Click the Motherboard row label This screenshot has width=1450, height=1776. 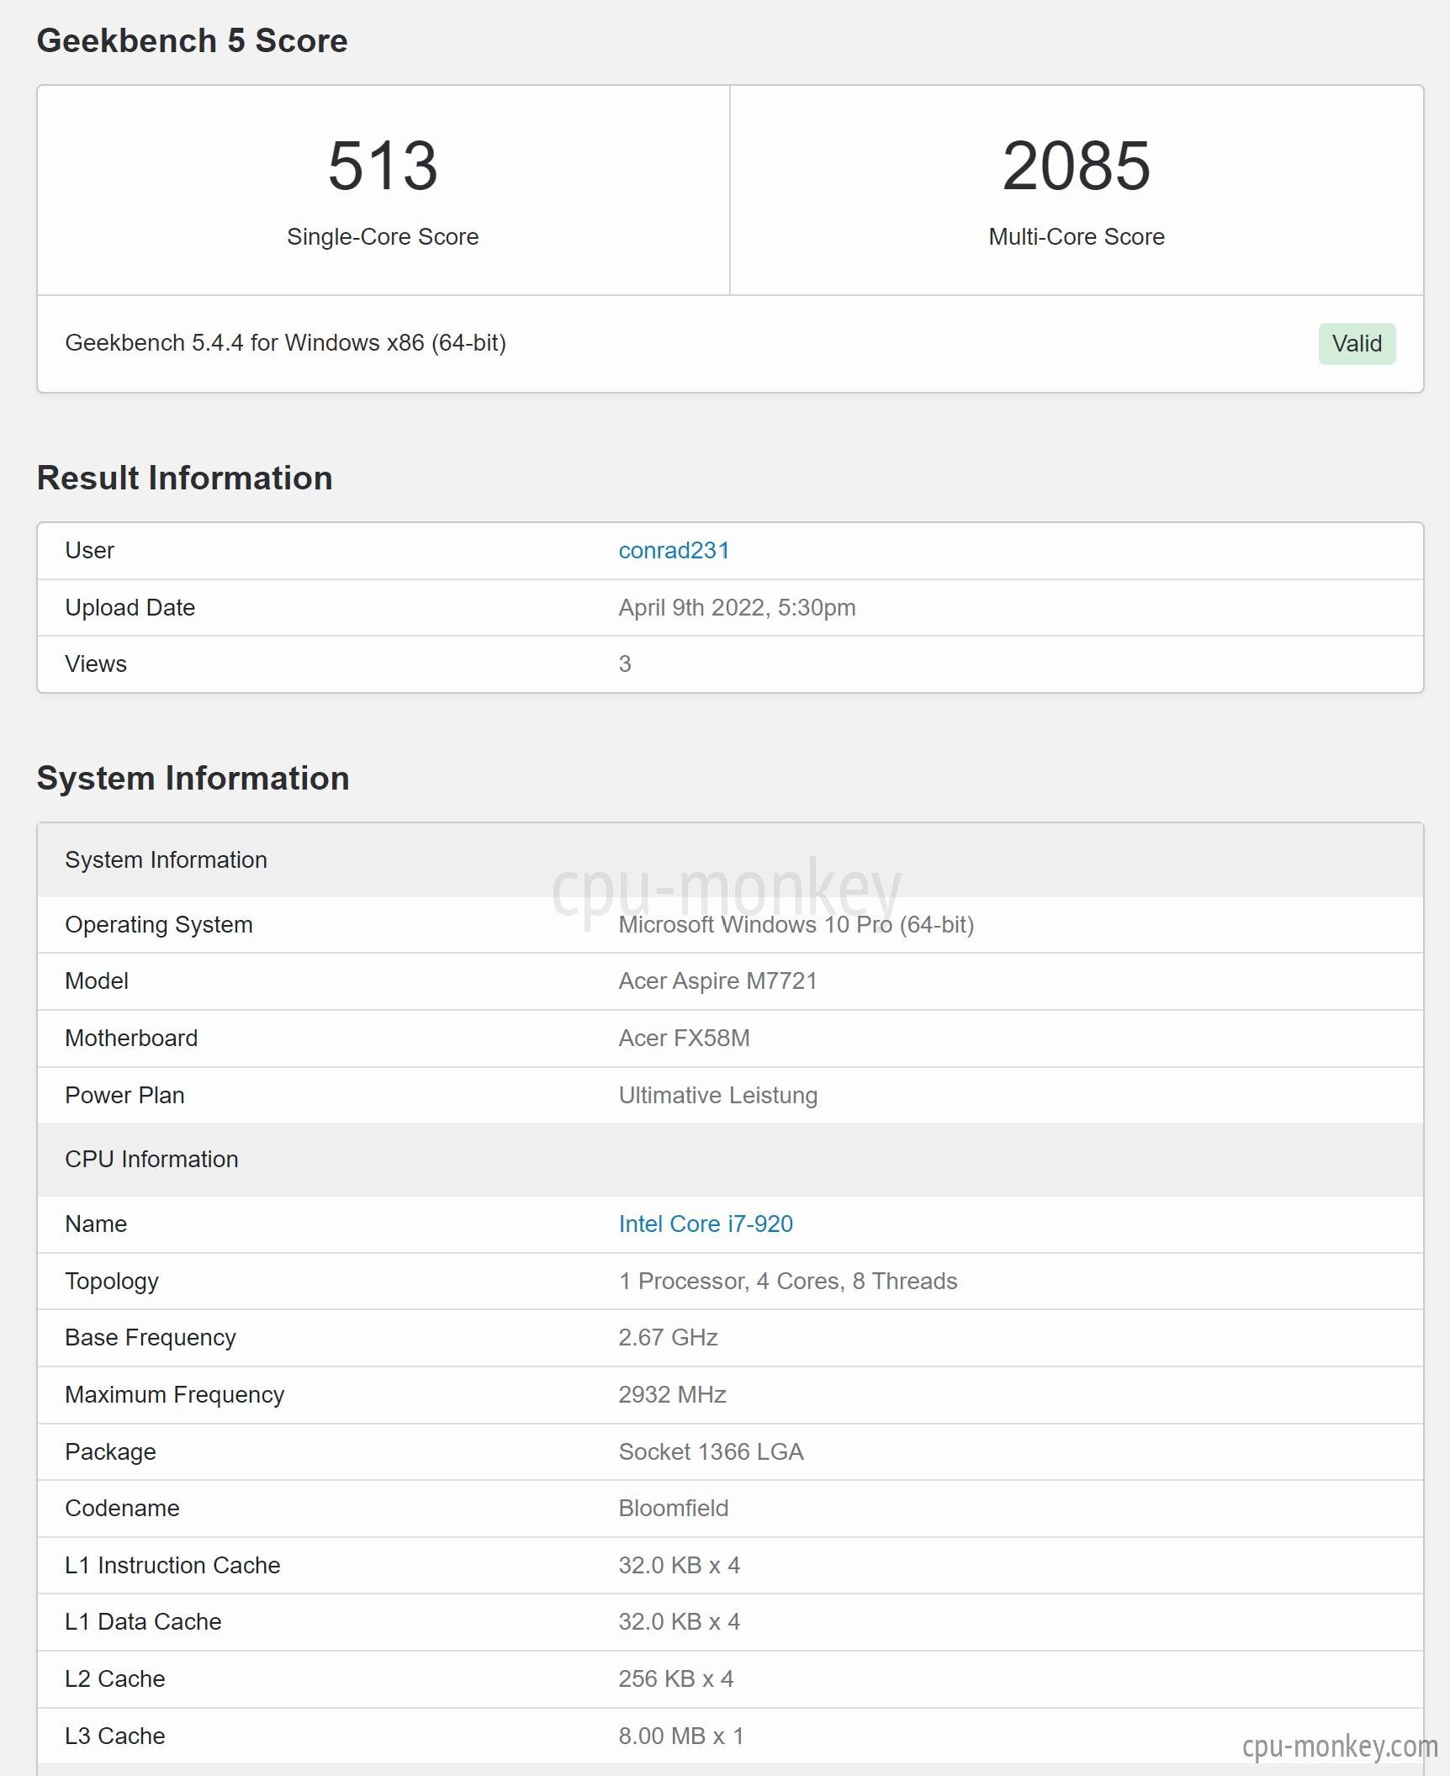[x=131, y=1038]
